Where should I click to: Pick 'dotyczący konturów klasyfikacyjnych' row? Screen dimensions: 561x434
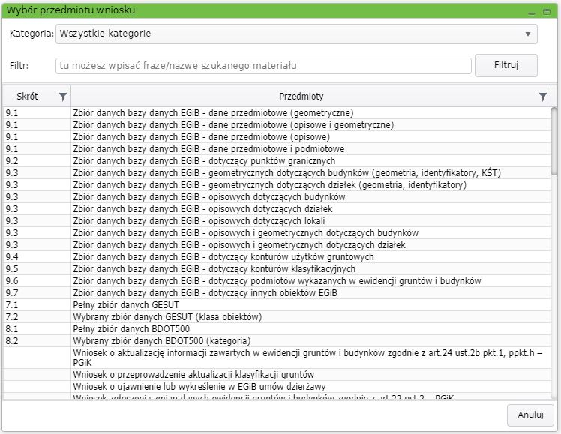click(214, 269)
